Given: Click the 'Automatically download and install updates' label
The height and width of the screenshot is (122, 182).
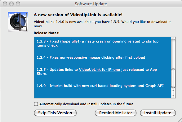Looking at the screenshot, I should (86, 104).
